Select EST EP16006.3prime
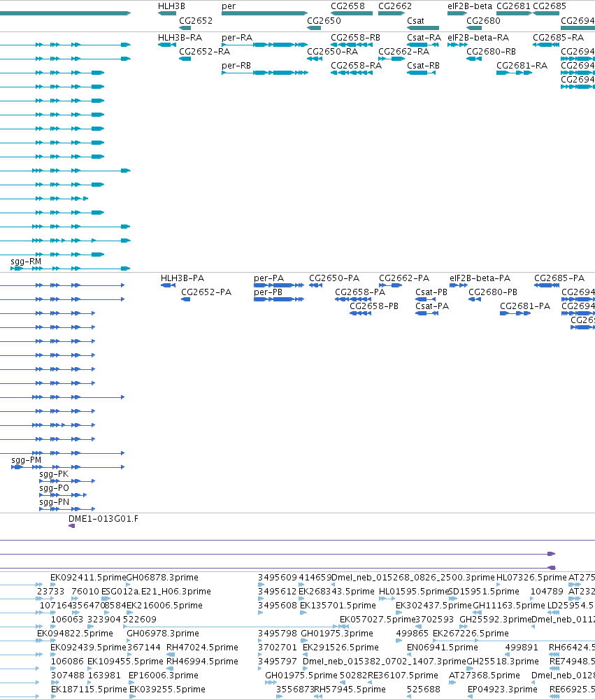Viewport: 595px width, 700px height. point(164,676)
